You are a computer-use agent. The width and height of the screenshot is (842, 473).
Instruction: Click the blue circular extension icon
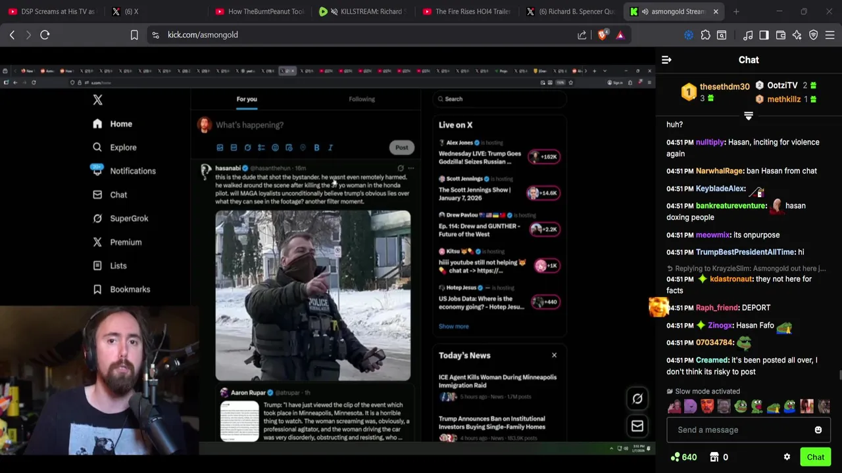coord(689,35)
